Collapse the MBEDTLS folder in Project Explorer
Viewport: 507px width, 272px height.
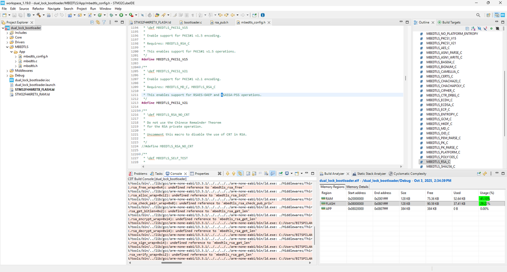click(7, 47)
